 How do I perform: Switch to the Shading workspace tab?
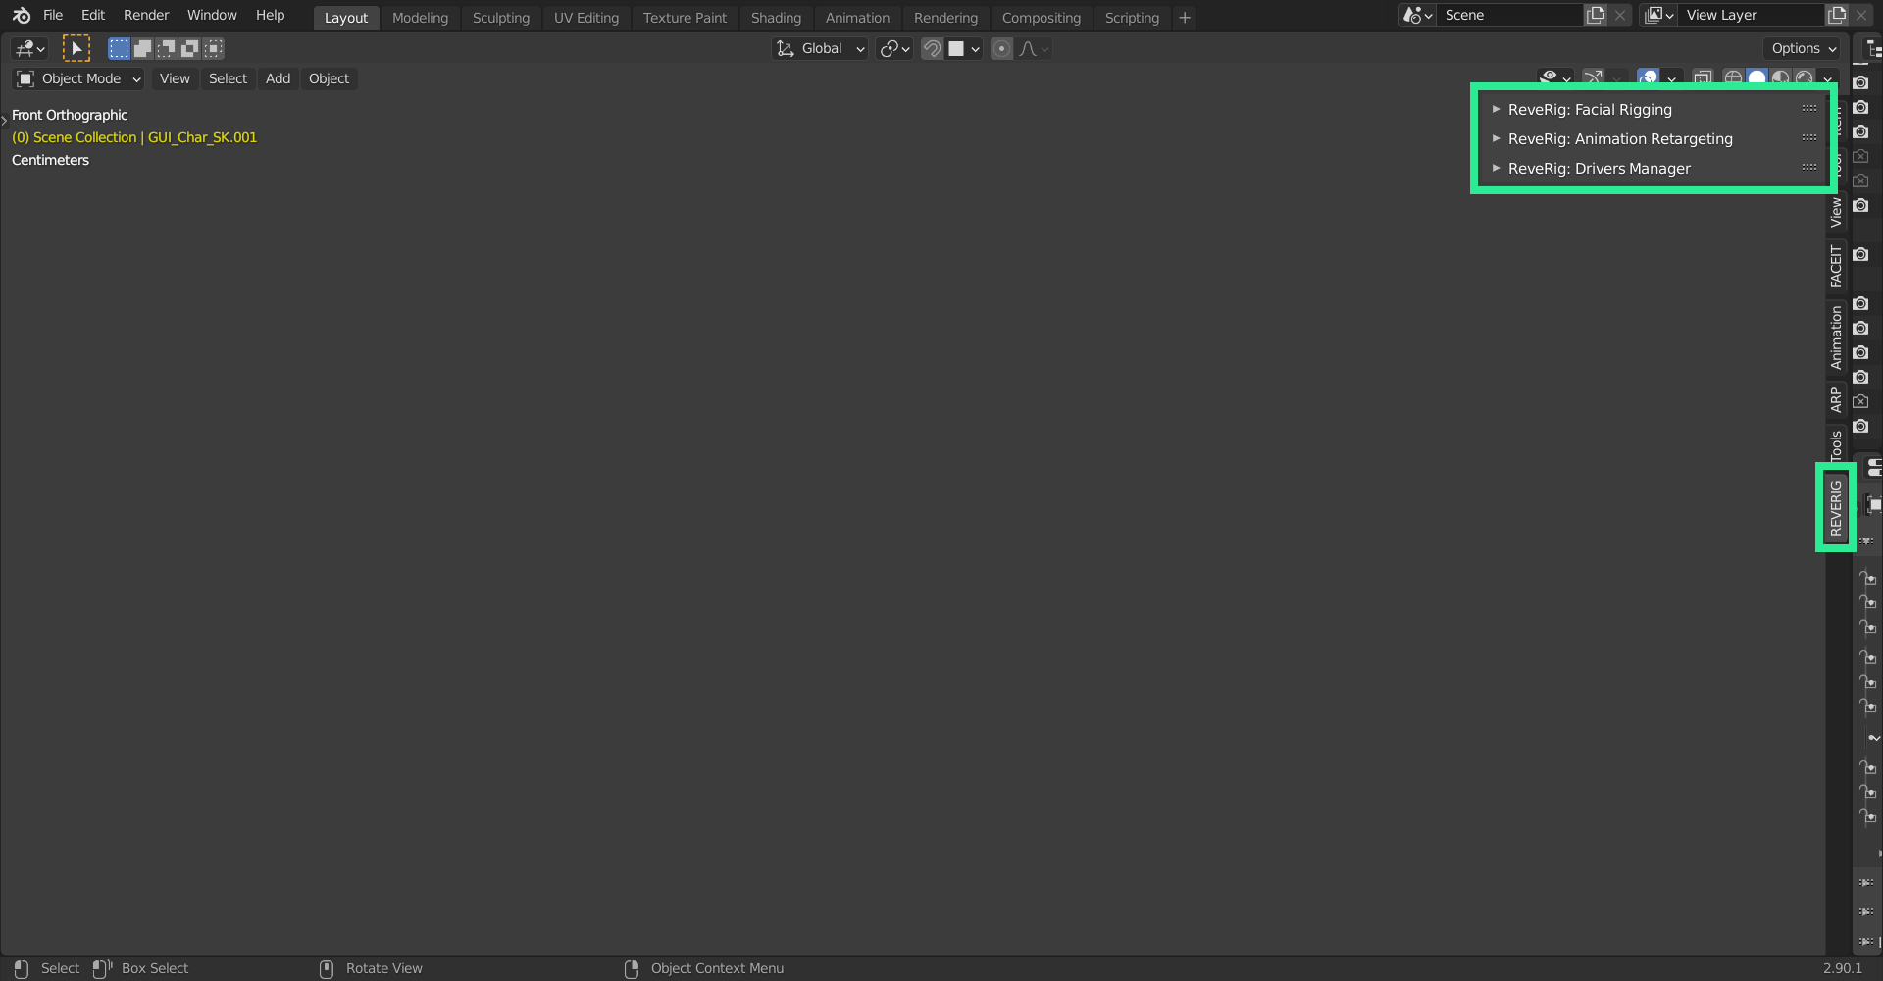pos(776,17)
